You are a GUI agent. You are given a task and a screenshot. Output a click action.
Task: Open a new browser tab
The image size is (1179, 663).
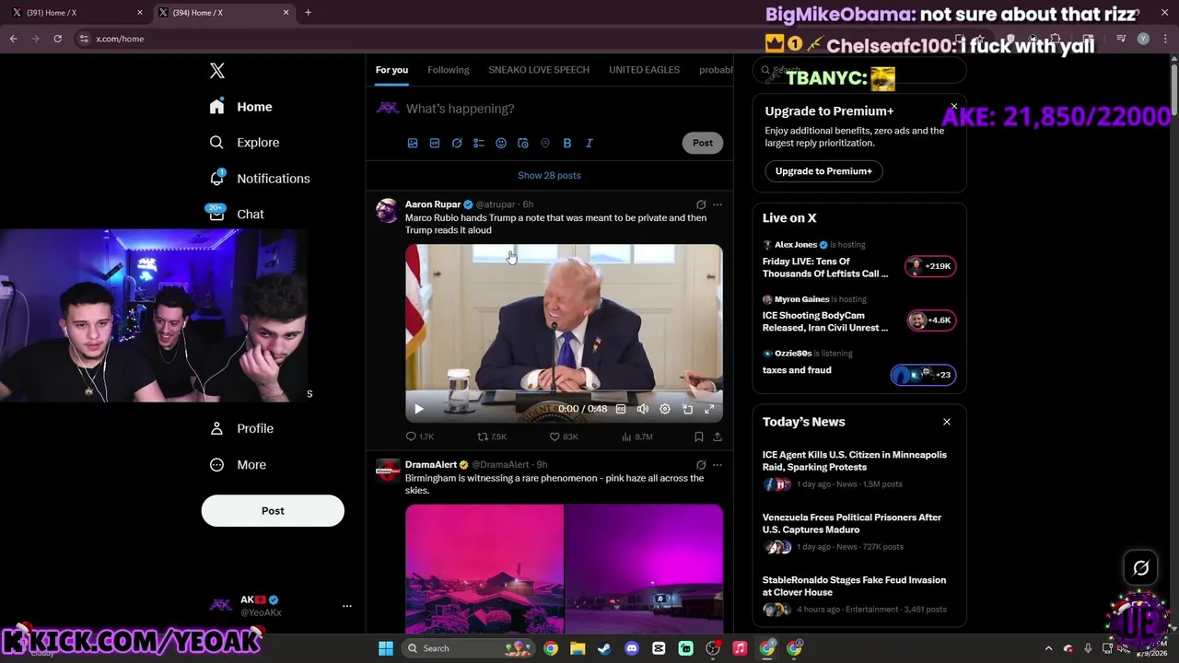[308, 13]
